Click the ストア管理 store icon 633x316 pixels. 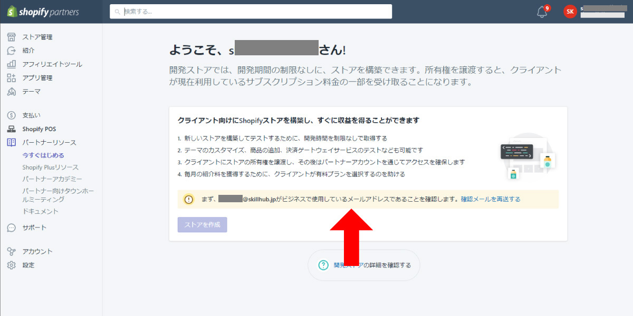click(x=12, y=37)
